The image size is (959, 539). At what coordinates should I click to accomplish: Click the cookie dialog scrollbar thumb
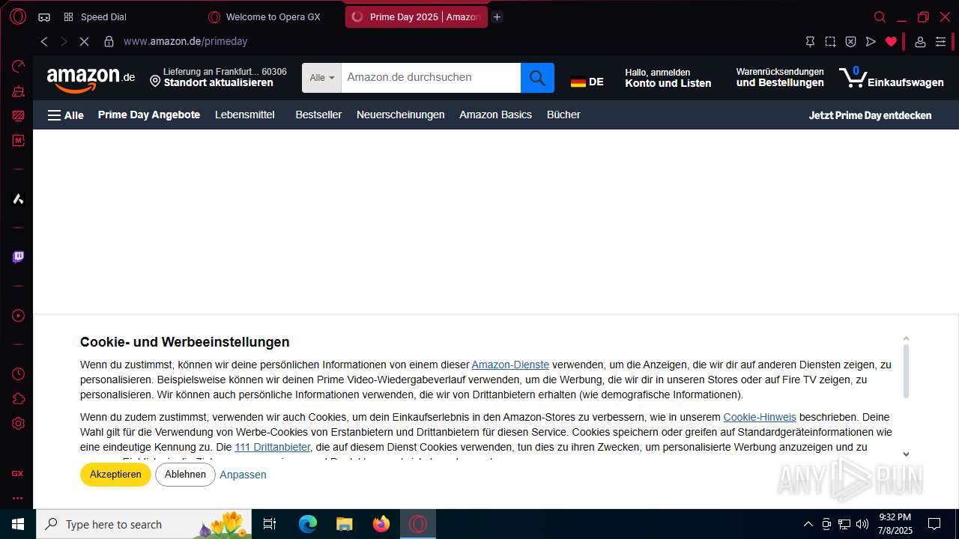pyautogui.click(x=906, y=372)
